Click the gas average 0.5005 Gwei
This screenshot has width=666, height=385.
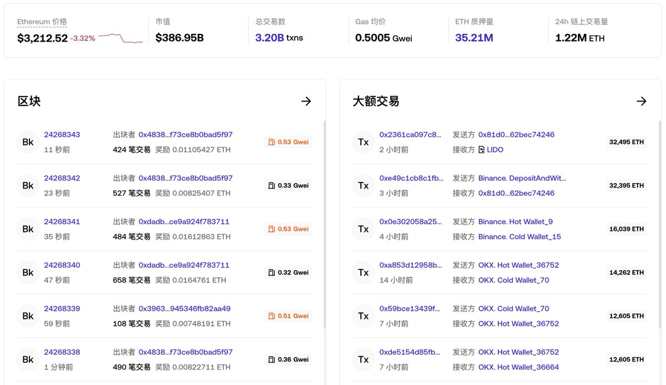point(384,38)
